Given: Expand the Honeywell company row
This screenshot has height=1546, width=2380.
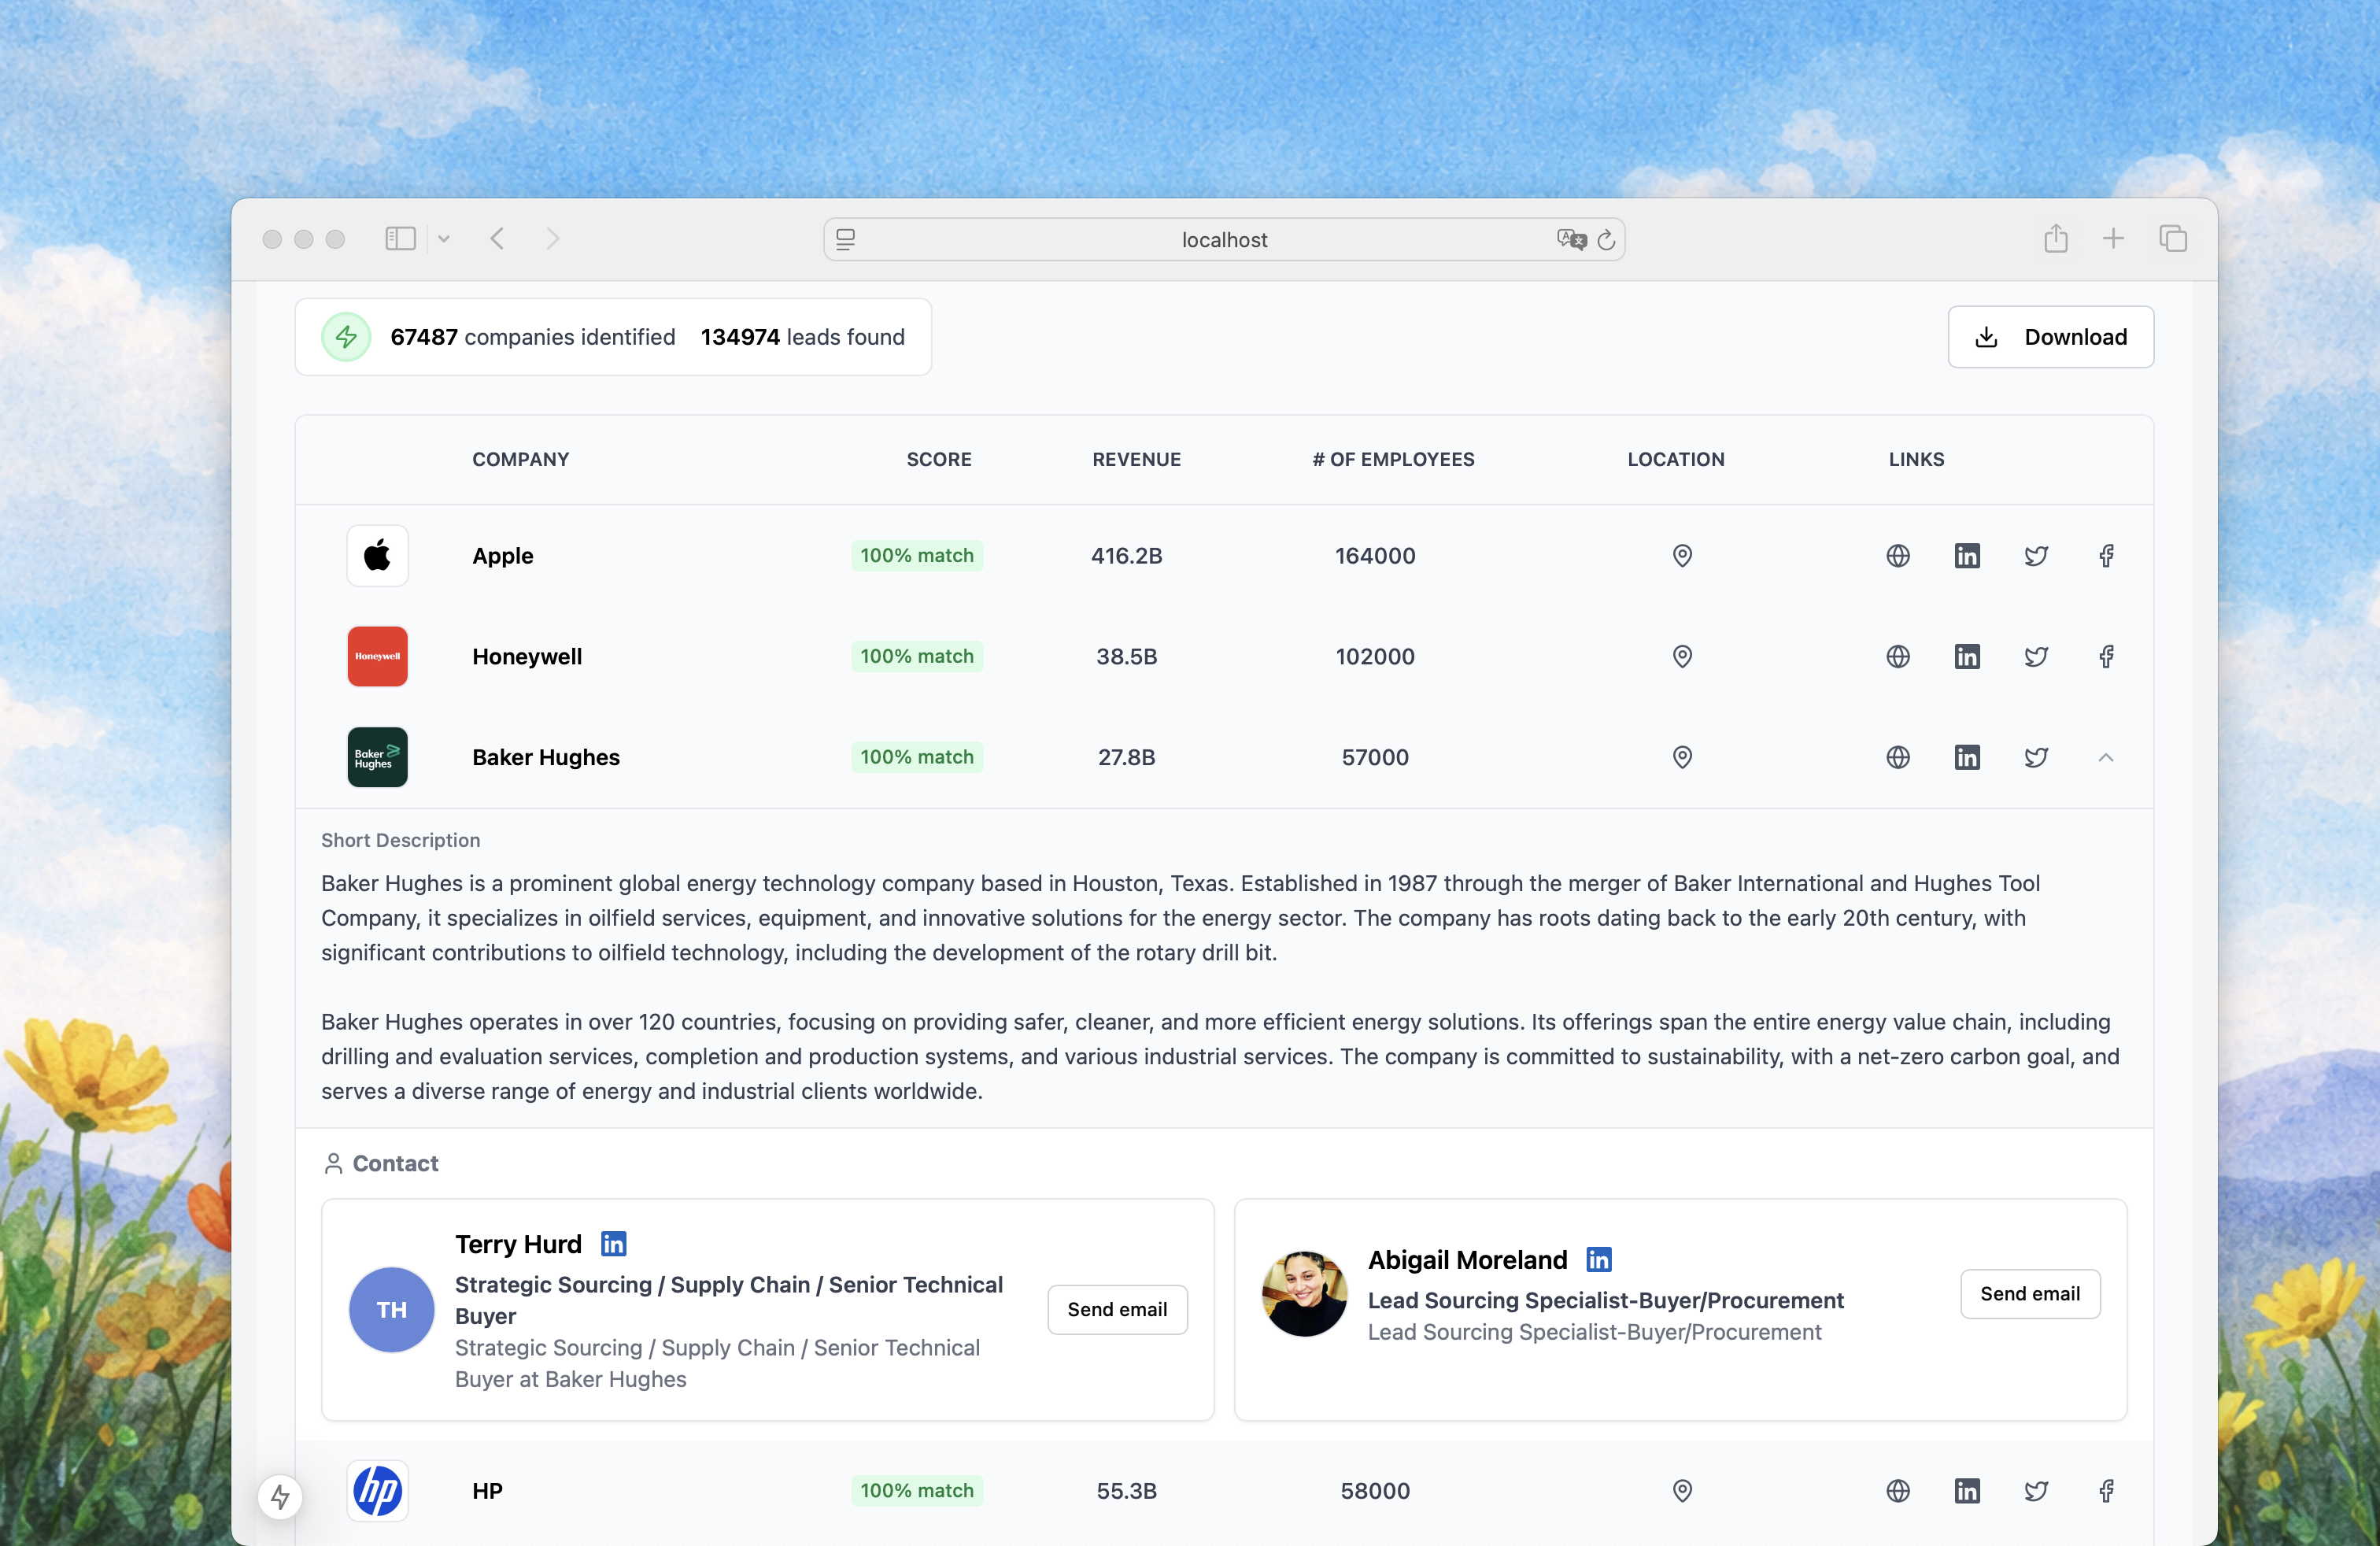Looking at the screenshot, I should pyautogui.click(x=527, y=657).
